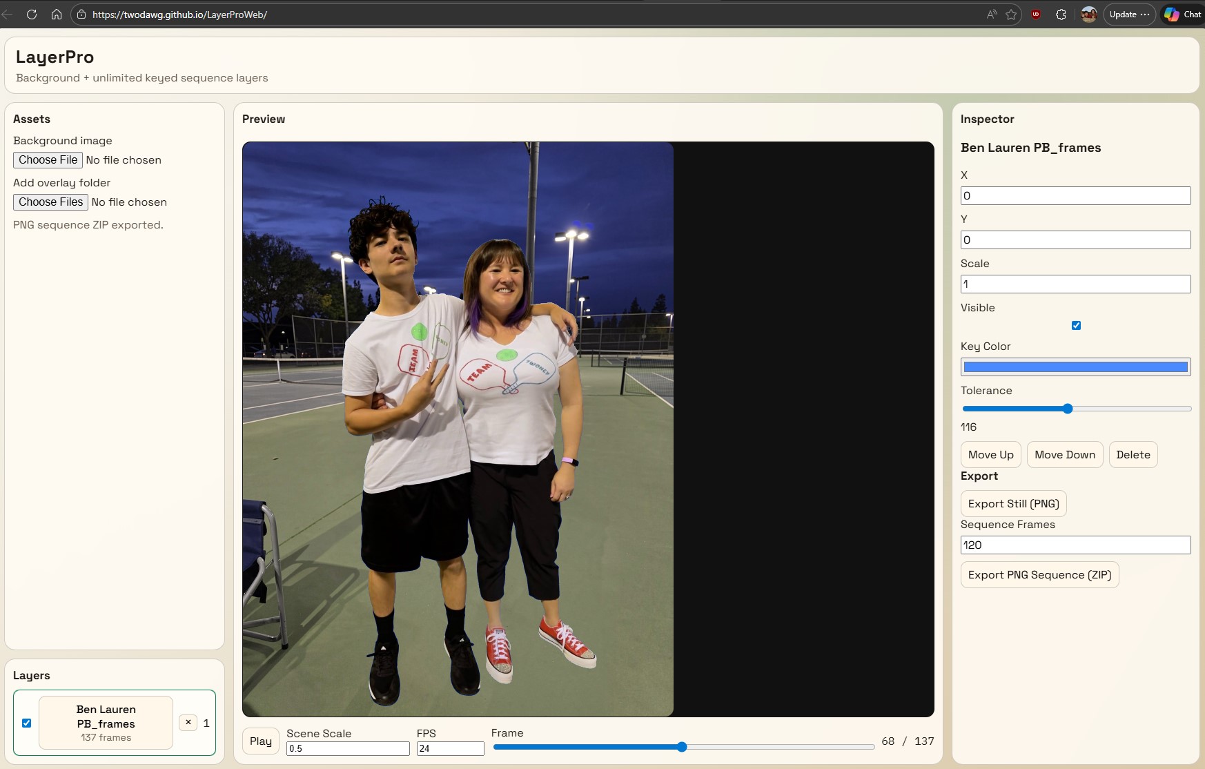This screenshot has height=769, width=1205.
Task: Export a still PNG image
Action: pos(1012,503)
